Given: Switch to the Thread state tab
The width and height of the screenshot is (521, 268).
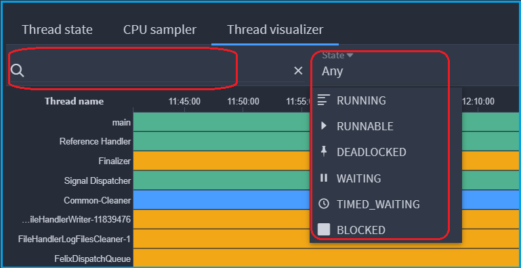Looking at the screenshot, I should (57, 30).
